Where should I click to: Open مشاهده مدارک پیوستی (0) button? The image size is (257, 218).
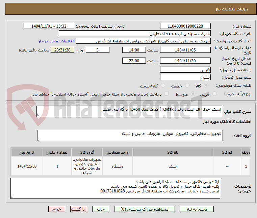(145, 209)
